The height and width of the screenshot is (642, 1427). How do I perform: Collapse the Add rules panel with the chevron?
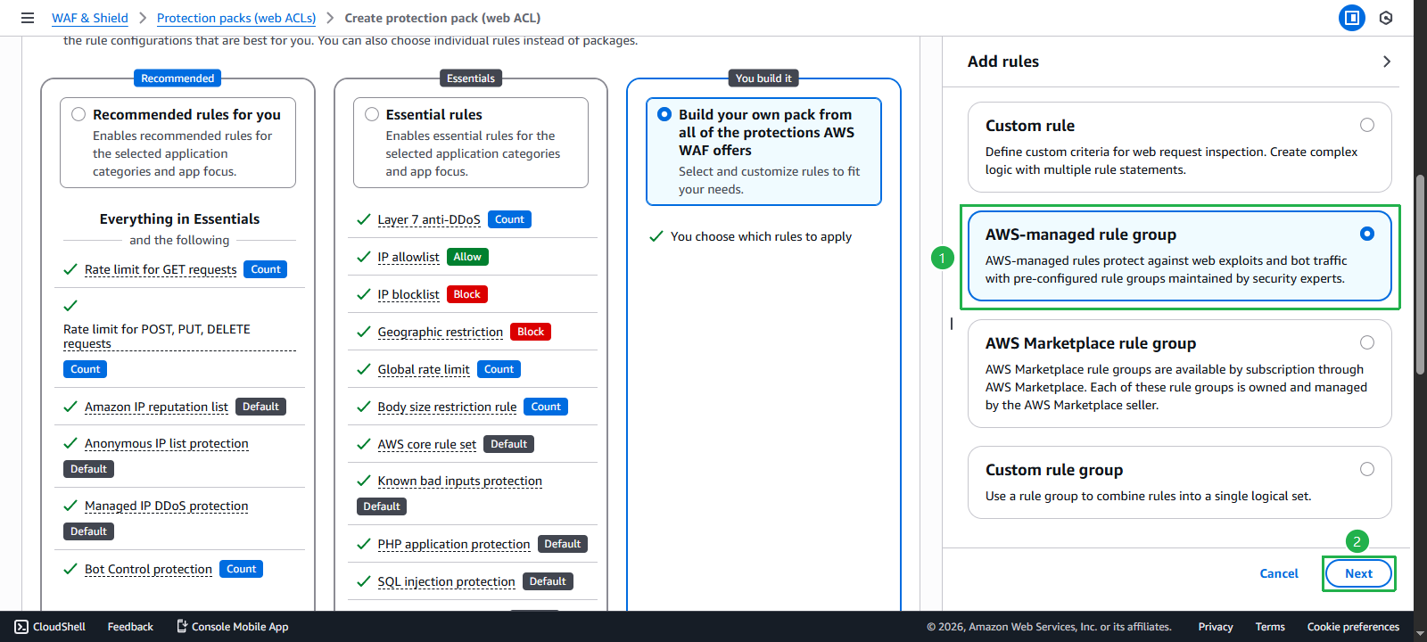[1386, 62]
